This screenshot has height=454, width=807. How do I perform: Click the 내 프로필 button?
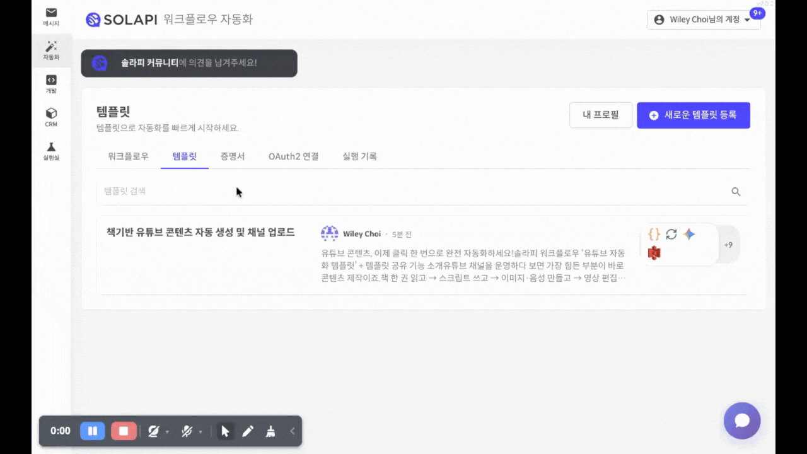600,115
